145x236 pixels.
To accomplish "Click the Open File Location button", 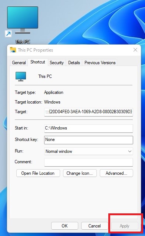I will point(38,173).
